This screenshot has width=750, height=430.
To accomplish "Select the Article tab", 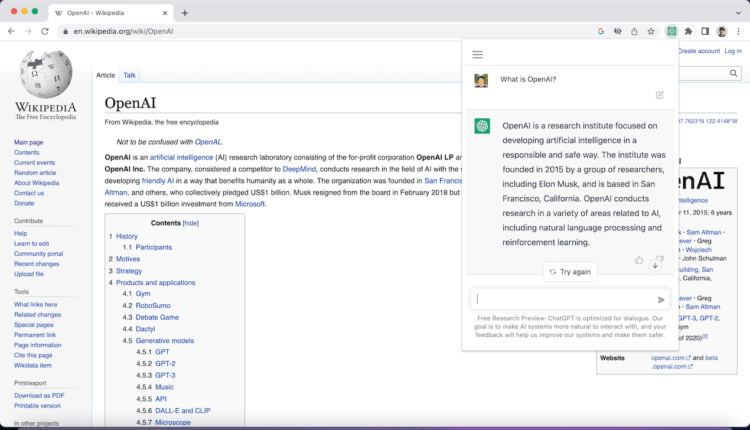I will tap(106, 75).
